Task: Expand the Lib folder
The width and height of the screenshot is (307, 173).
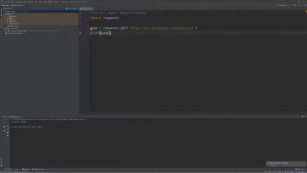Action: (8, 19)
